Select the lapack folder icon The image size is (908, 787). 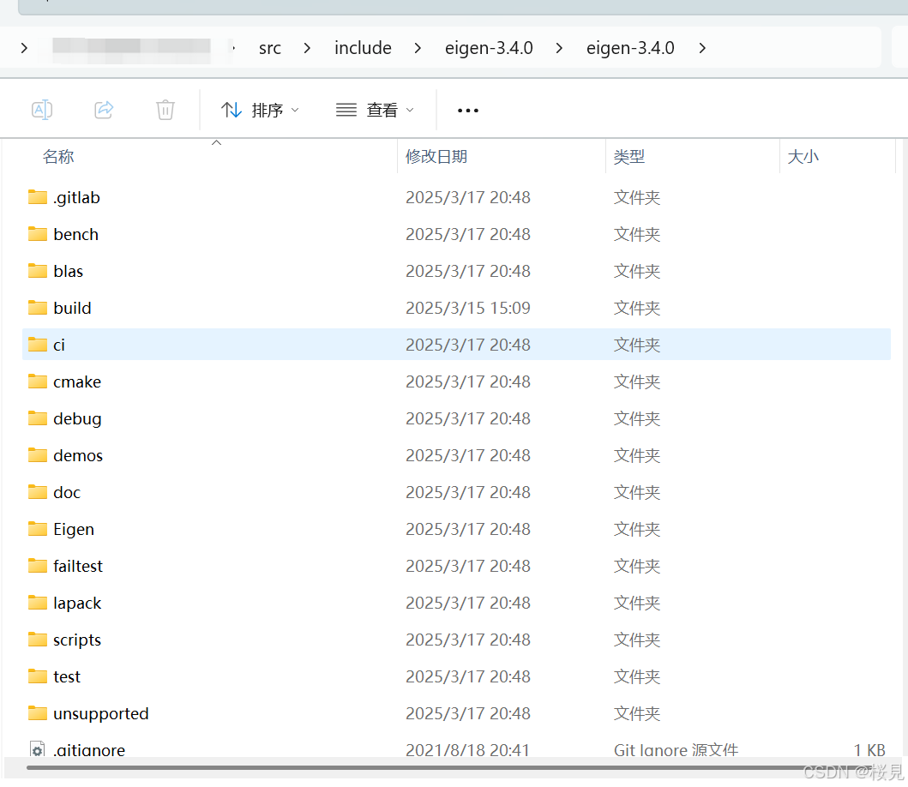(x=38, y=603)
